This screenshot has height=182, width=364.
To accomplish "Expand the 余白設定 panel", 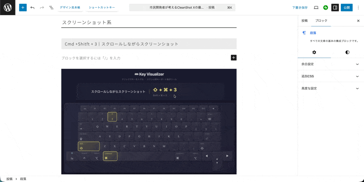I will coord(330,64).
